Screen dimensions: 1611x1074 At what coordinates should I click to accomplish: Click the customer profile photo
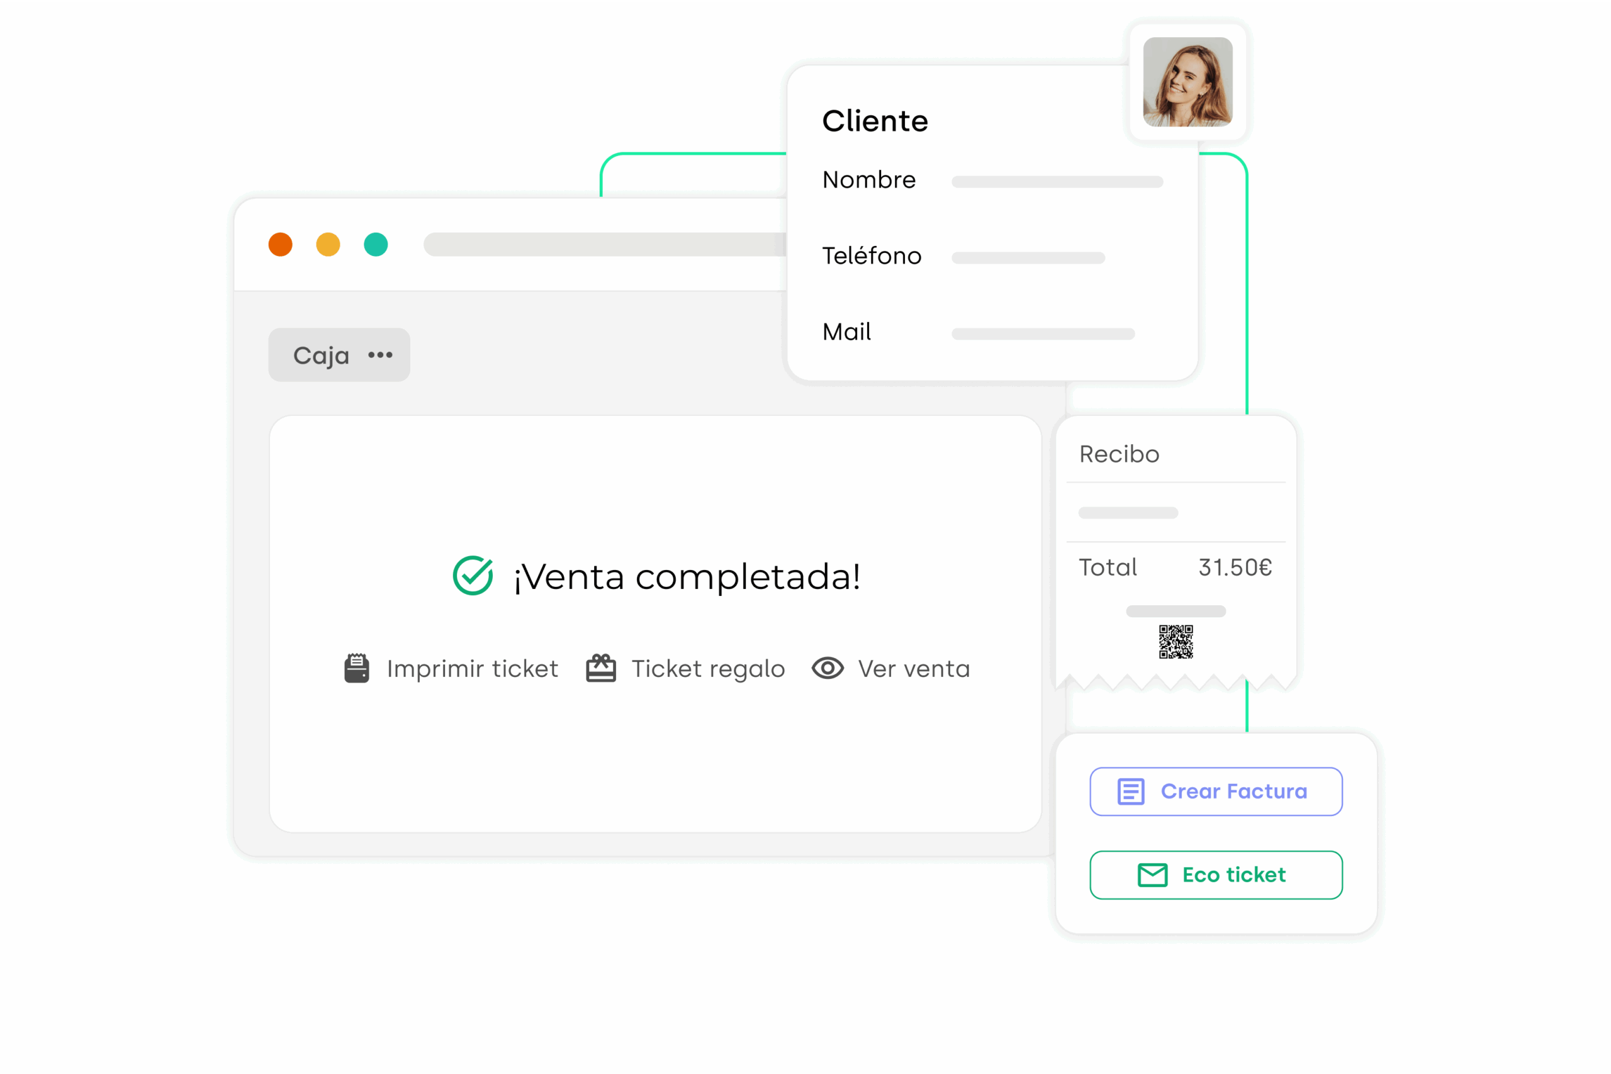coord(1187,82)
